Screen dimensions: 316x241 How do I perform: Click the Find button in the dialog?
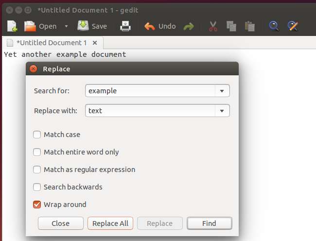(x=209, y=224)
